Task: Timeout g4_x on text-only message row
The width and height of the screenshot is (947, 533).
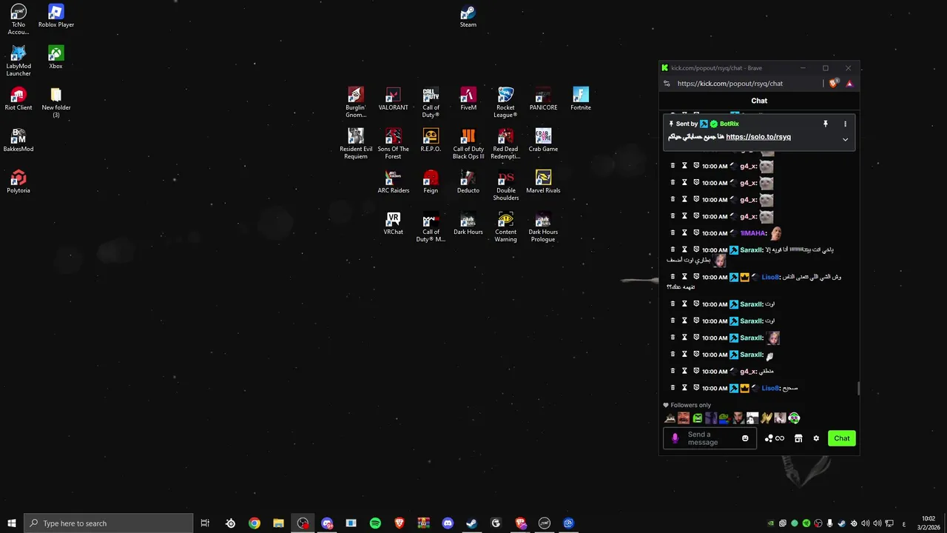Action: [684, 371]
